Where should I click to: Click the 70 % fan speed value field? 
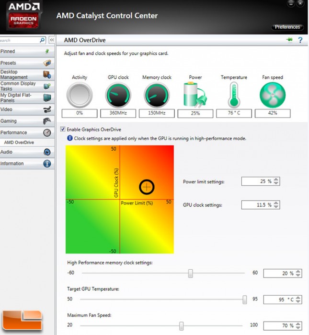[279, 326]
